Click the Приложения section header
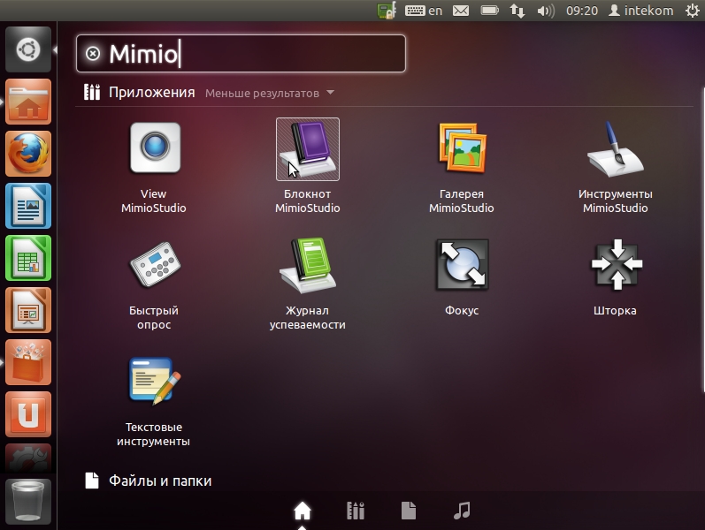The image size is (705, 530). (140, 92)
